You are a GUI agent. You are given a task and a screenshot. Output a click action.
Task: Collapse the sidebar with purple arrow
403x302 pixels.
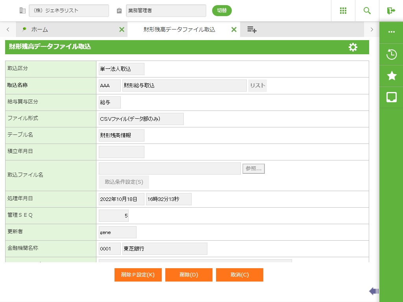[373, 291]
